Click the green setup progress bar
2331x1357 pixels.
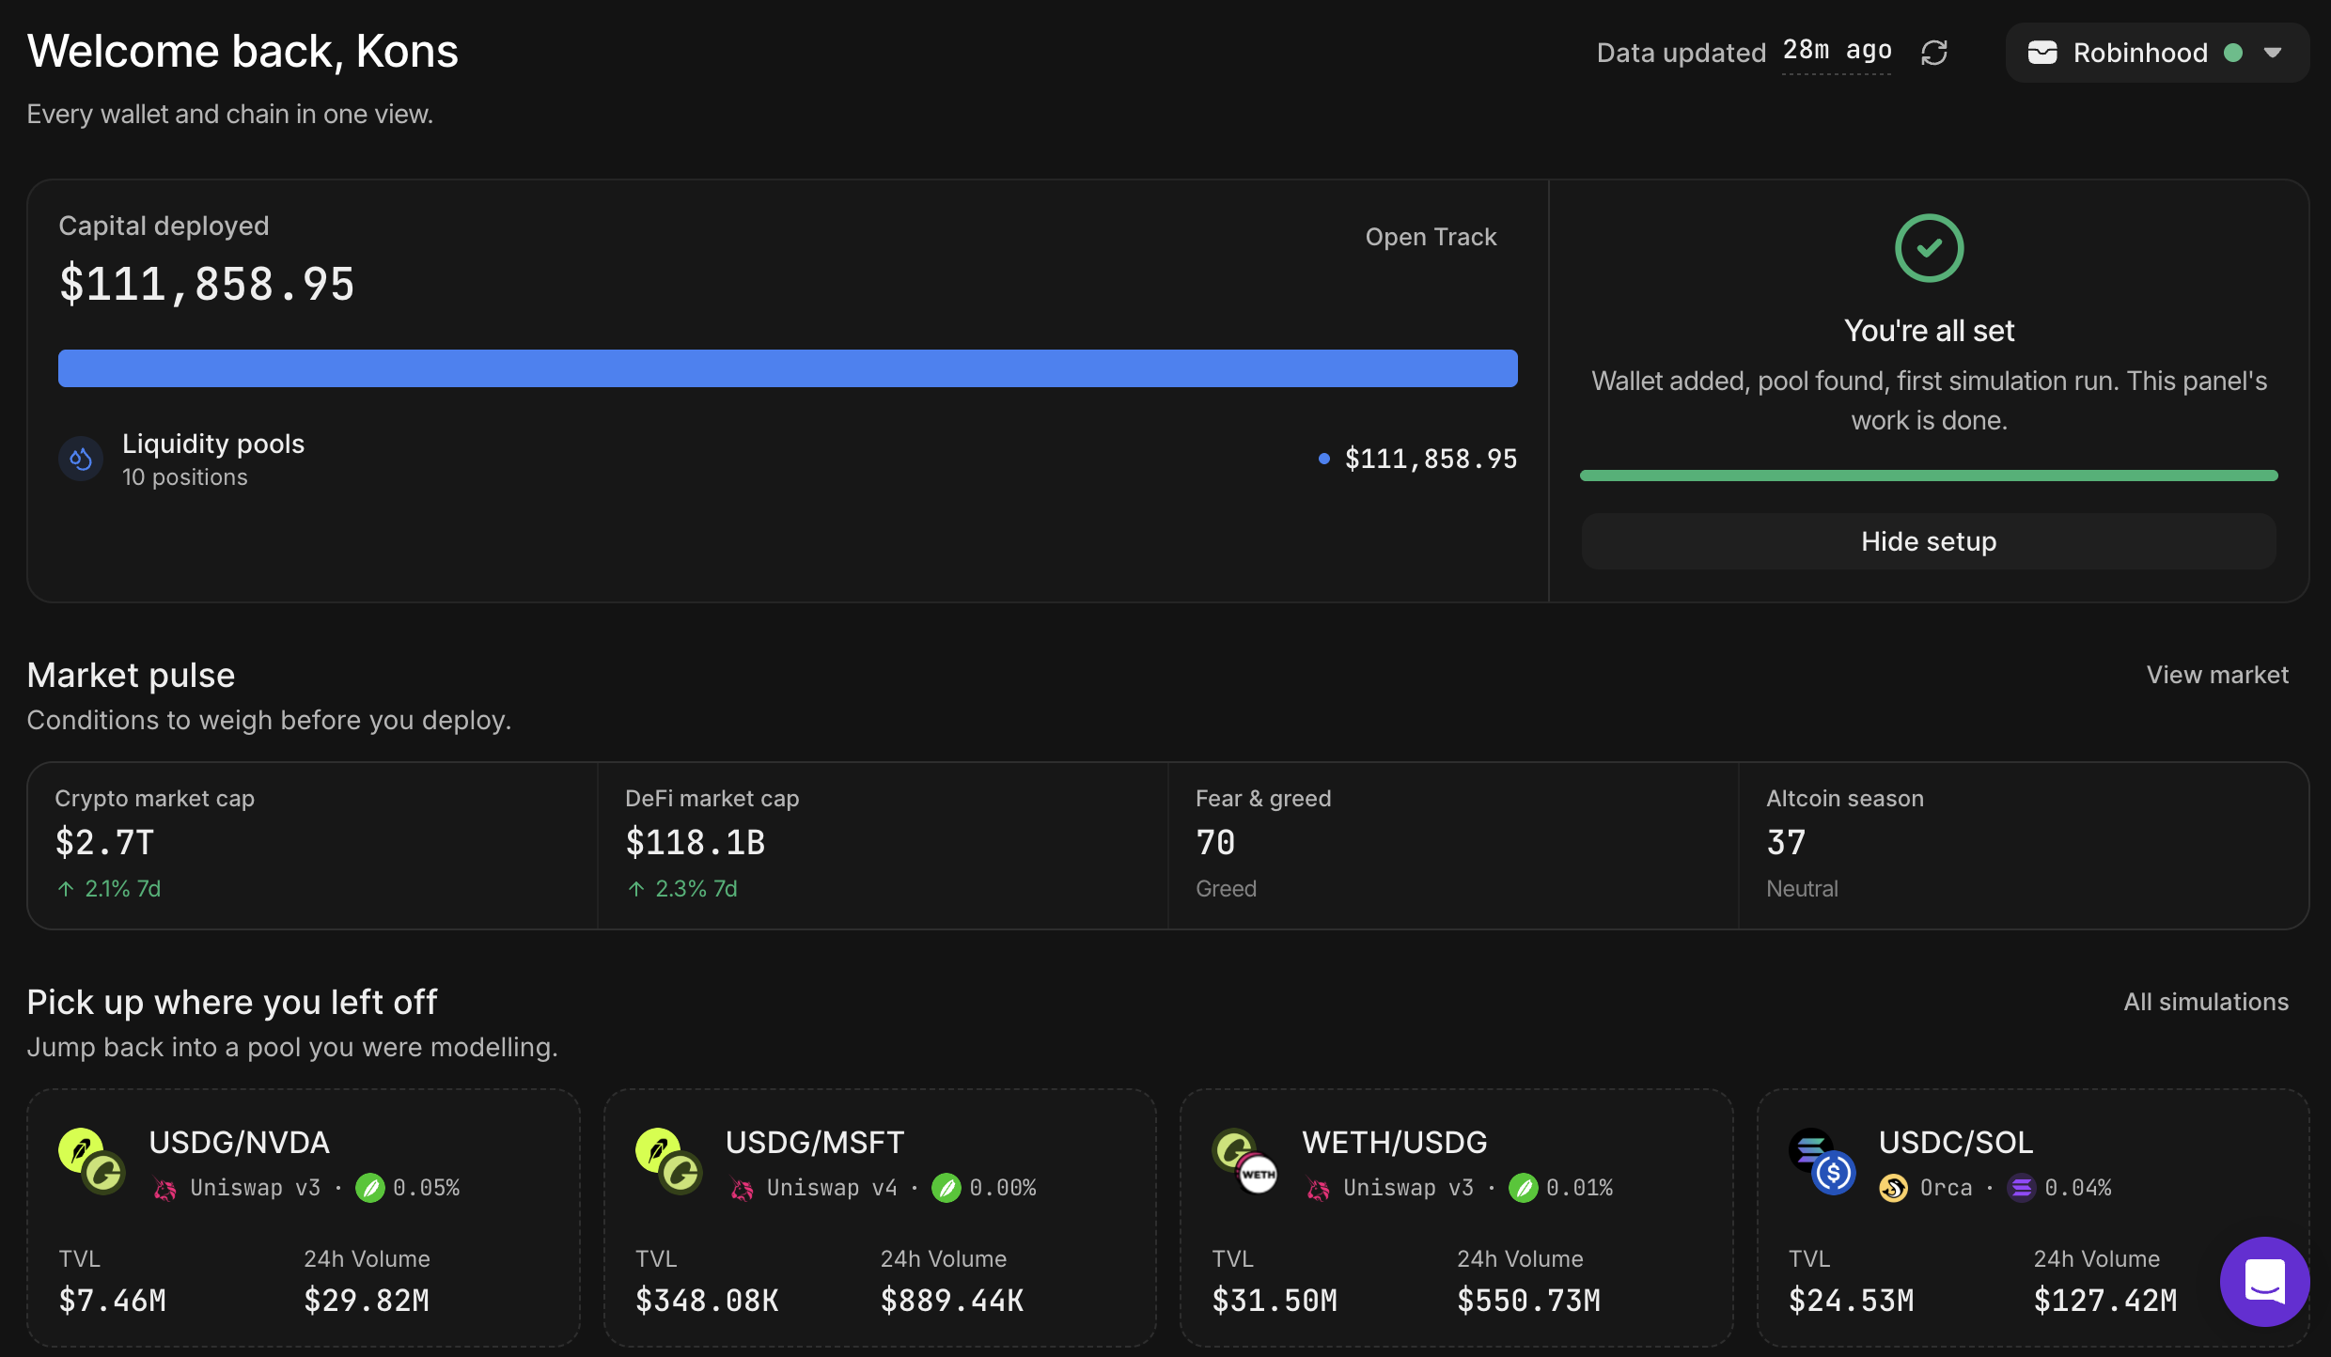(1929, 476)
